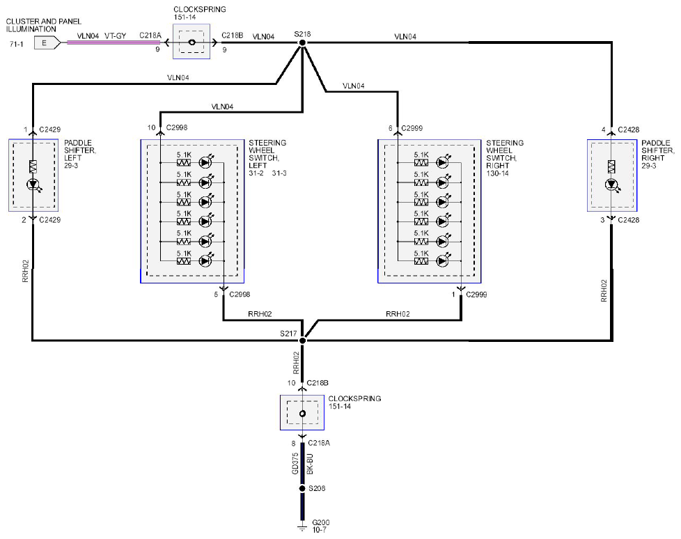Click the "31-2" page reference

(x=256, y=173)
